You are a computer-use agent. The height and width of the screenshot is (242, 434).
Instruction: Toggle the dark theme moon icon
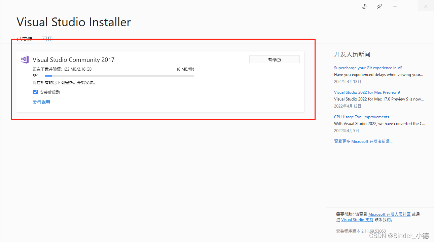tap(364, 6)
